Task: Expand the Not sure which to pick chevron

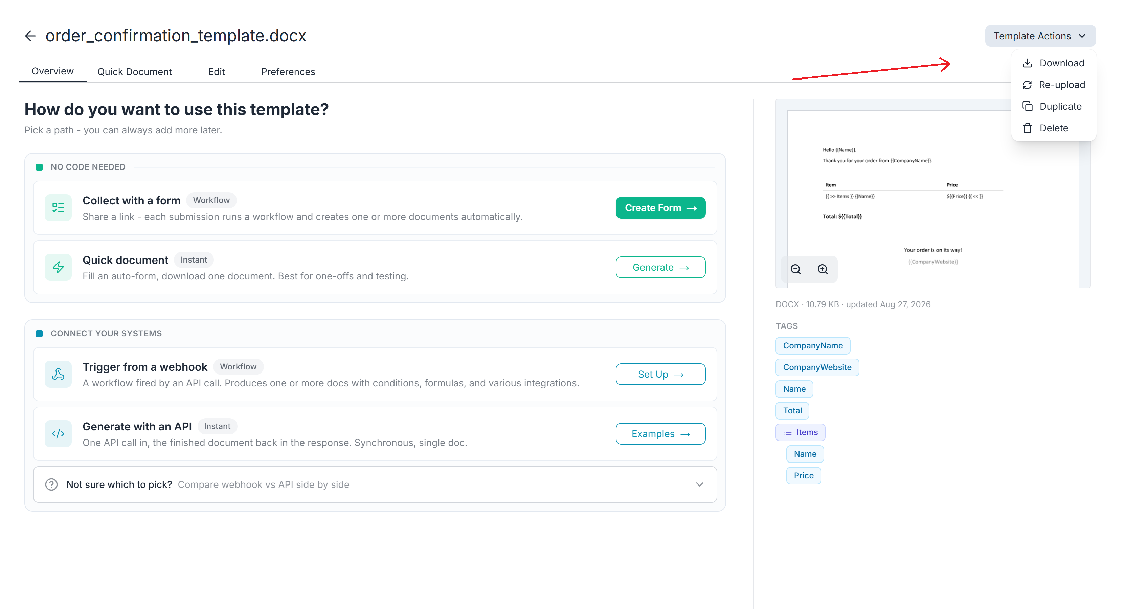Action: (699, 484)
